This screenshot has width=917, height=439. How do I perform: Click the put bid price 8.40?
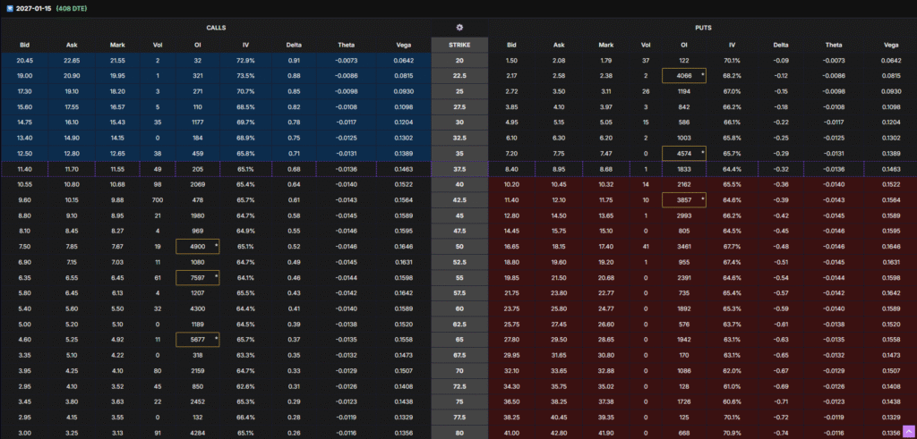pyautogui.click(x=511, y=168)
